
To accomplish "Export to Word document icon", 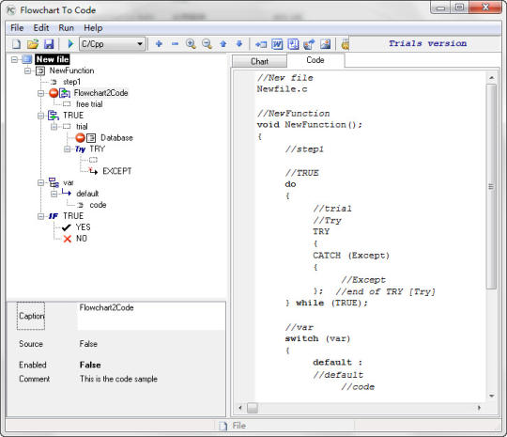I will [277, 43].
